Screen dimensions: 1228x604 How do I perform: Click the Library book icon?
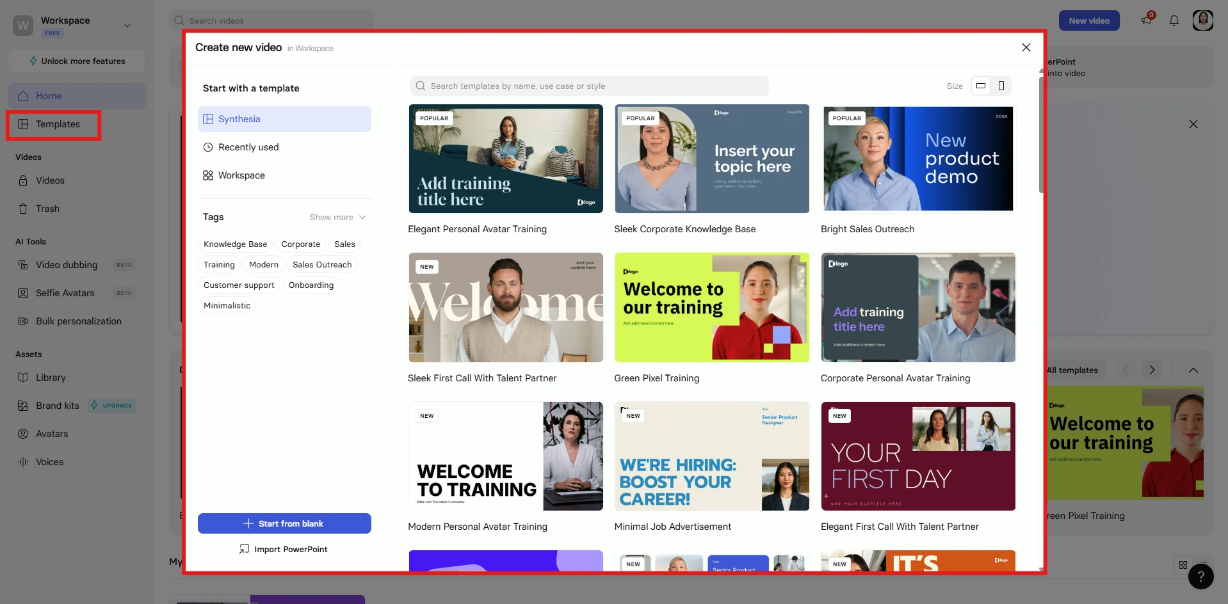23,377
